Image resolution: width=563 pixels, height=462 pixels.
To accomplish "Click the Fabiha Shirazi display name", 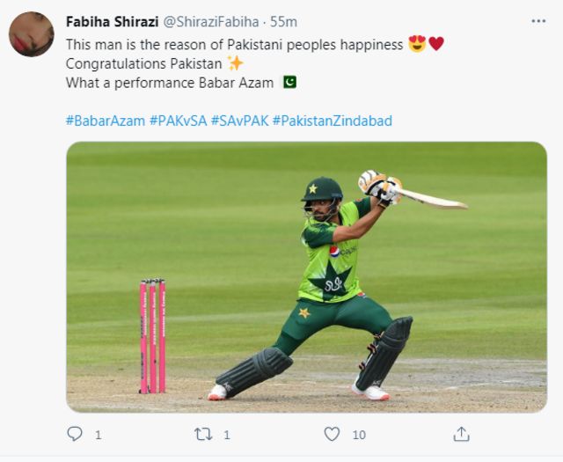I will point(112,21).
